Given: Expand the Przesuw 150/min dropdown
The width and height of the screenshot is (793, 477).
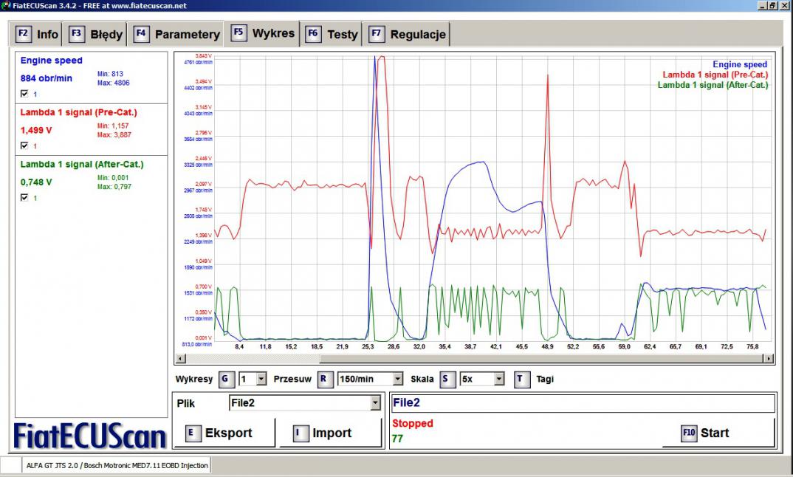Looking at the screenshot, I should [x=398, y=379].
